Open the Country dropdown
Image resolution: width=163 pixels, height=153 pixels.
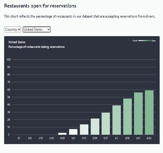(13, 30)
